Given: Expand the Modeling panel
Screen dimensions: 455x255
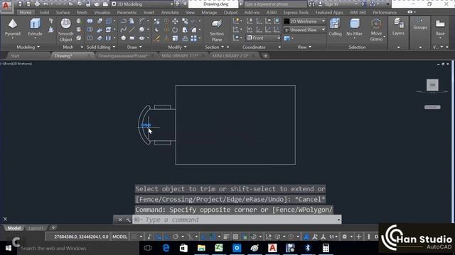Looking at the screenshot, I should tap(28, 47).
